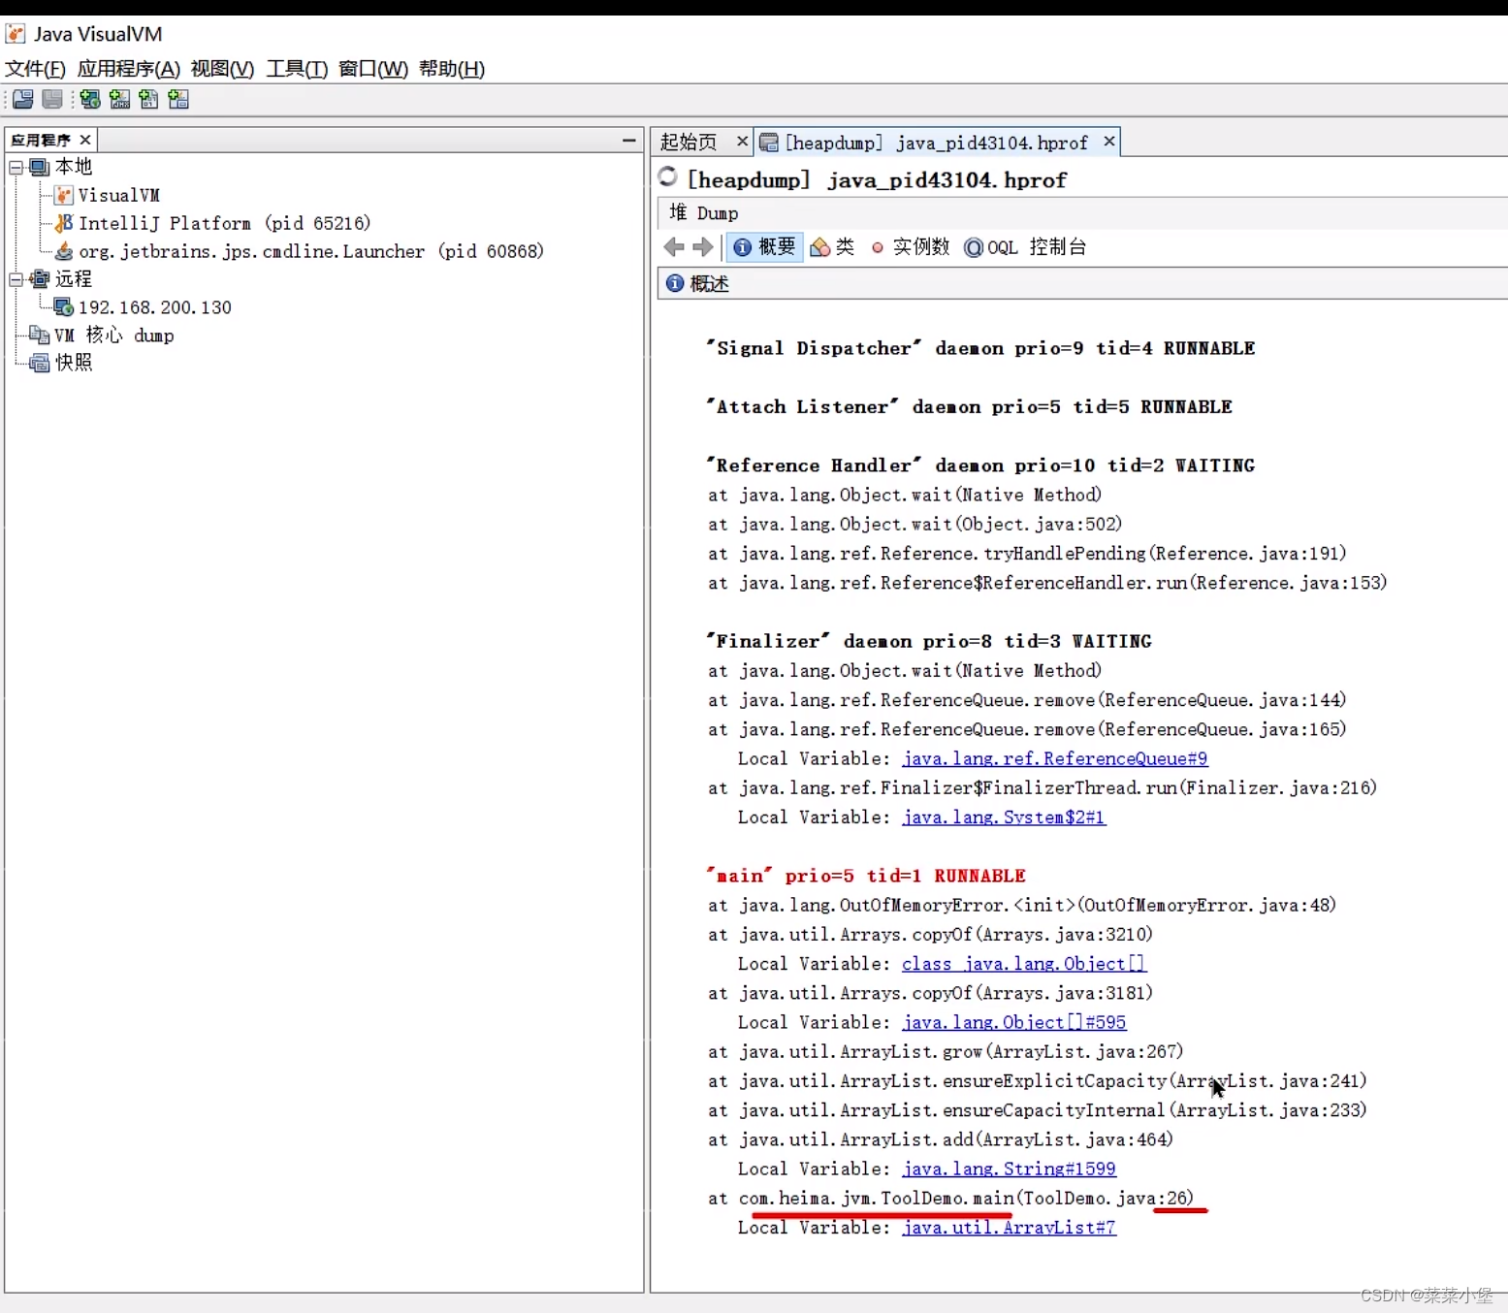Click the add application snapshot toolbar icon
Screen dimensions: 1508x1313
(x=178, y=99)
